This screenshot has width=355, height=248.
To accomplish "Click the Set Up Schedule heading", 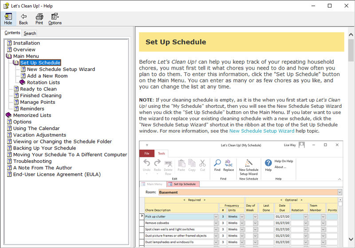I will click(176, 42).
